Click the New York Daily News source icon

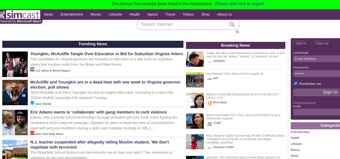click(32, 133)
